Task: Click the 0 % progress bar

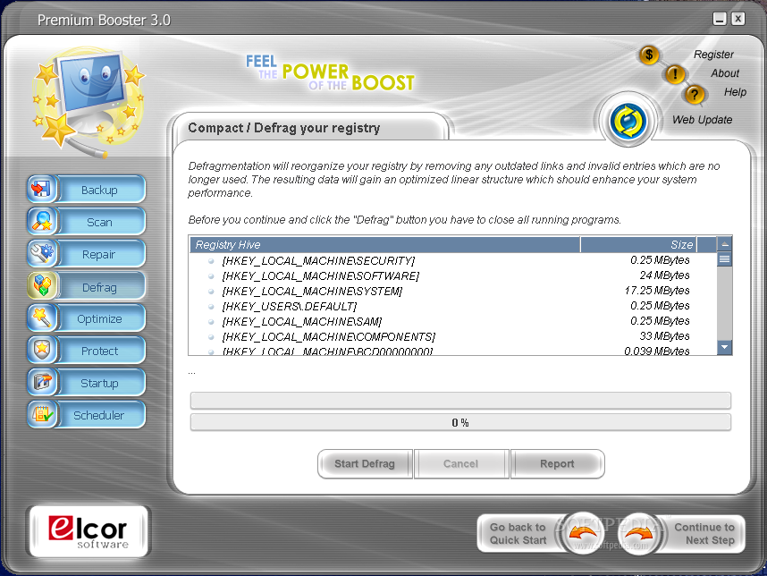Action: [x=460, y=422]
